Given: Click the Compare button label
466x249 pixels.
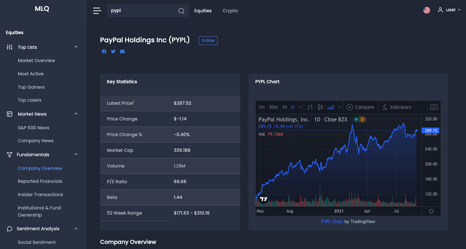Looking at the screenshot, I should tap(365, 107).
